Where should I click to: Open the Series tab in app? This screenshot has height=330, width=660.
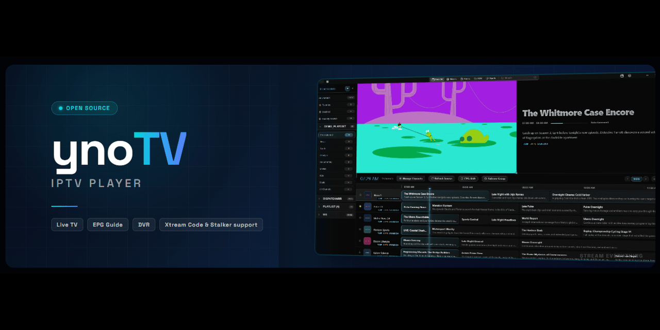coord(466,79)
